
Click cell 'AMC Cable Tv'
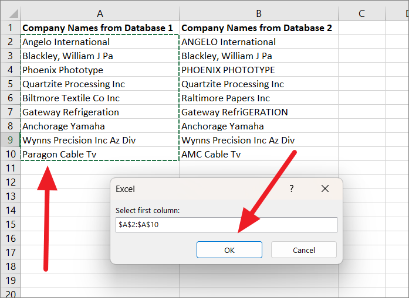coord(259,154)
